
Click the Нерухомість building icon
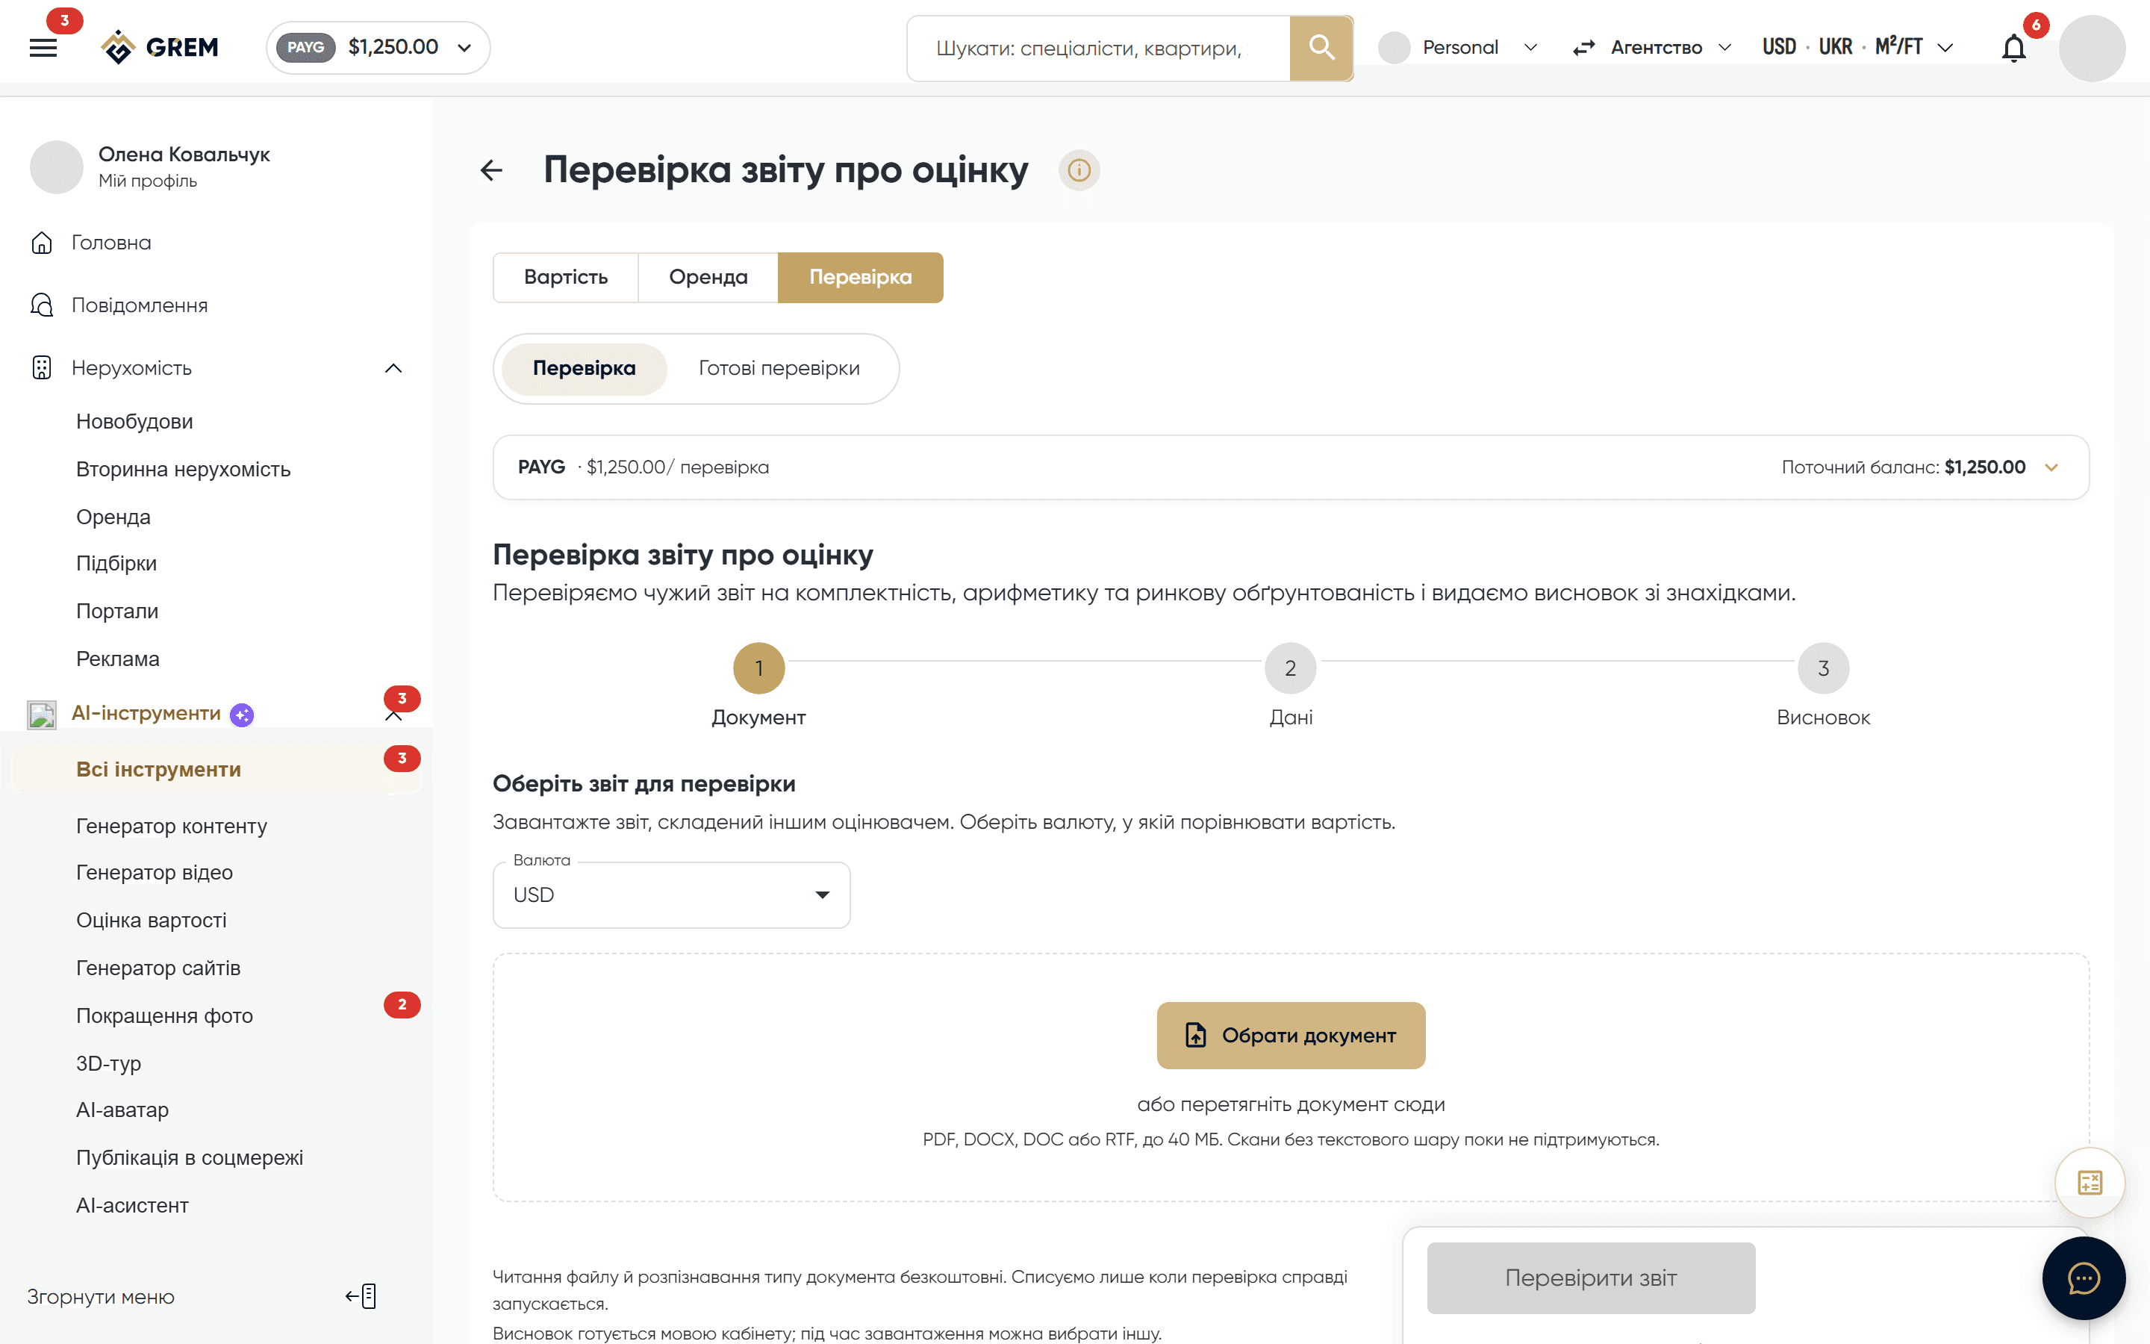(42, 368)
